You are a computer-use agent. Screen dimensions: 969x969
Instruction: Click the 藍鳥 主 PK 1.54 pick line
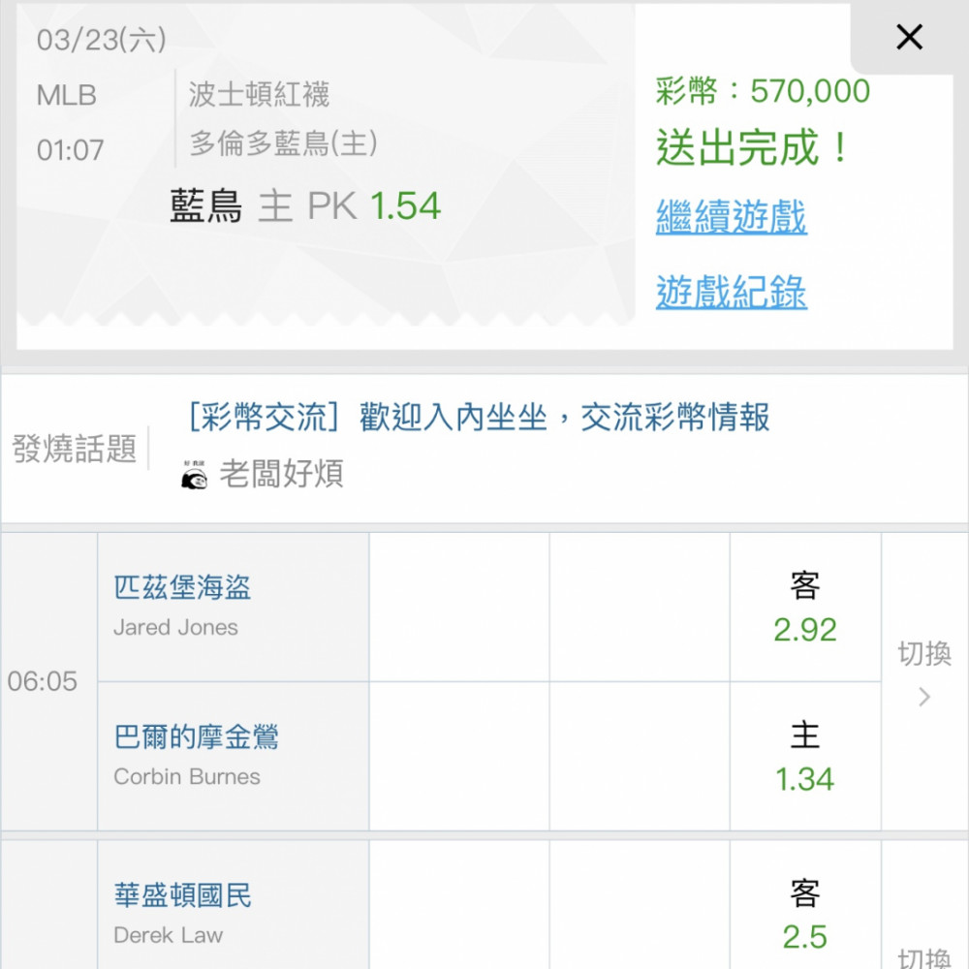pyautogui.click(x=305, y=205)
